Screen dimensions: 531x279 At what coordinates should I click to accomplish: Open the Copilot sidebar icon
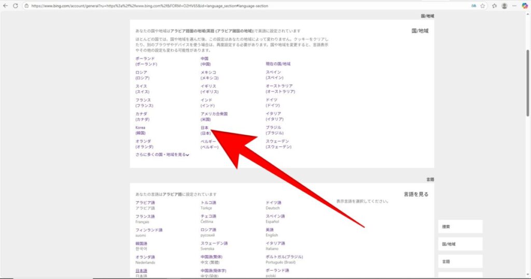point(524,6)
